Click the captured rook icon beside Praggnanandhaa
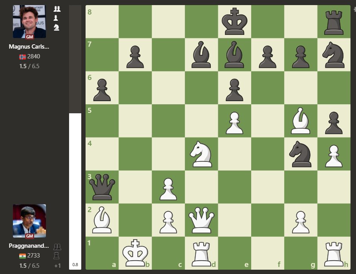This screenshot has width=356, height=274. [x=57, y=256]
